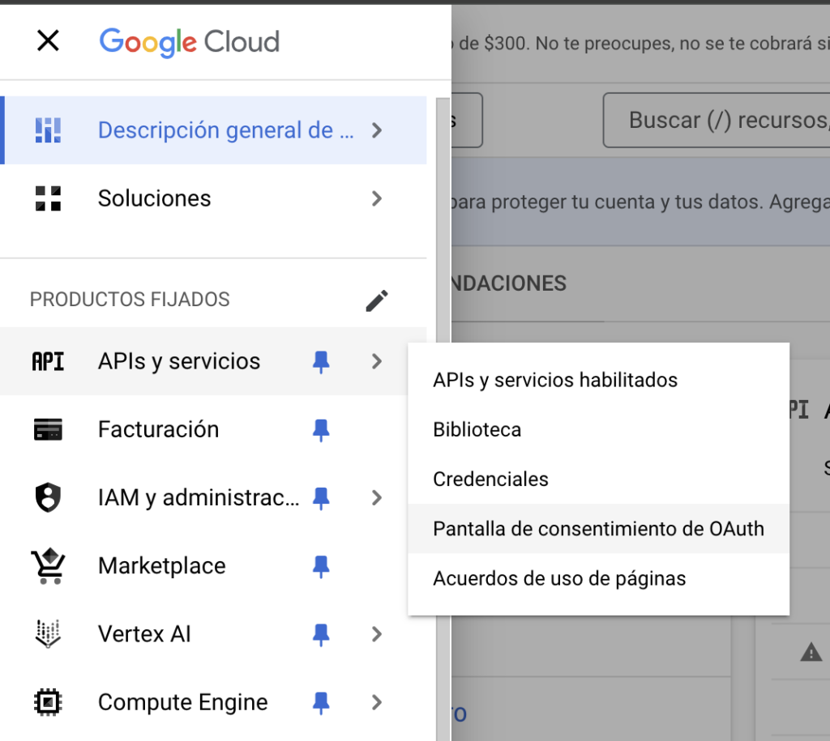
Task: Edit pinned products using the pencil icon
Action: [376, 300]
